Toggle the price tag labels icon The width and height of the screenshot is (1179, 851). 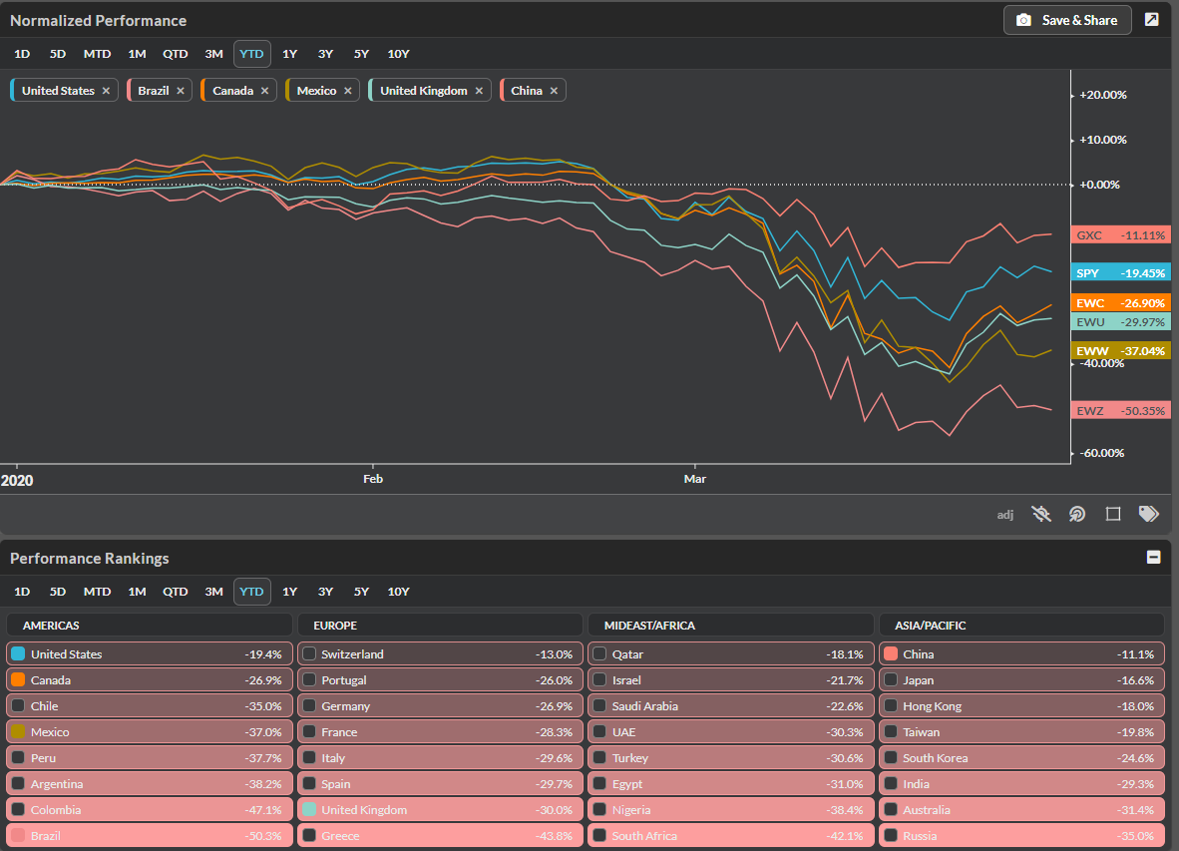click(x=1149, y=514)
